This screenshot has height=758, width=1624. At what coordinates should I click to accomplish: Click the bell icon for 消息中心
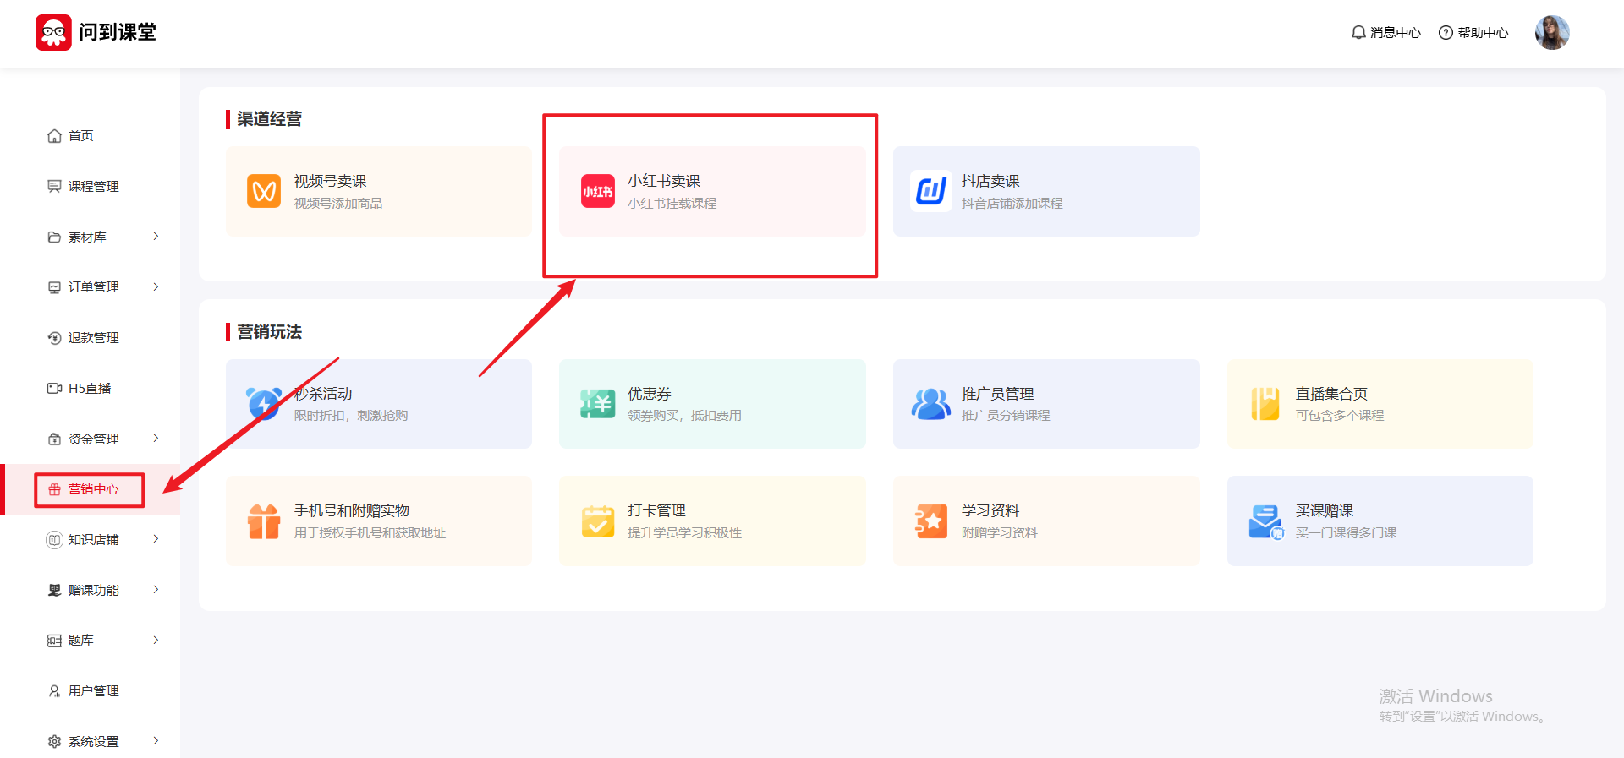click(1358, 32)
